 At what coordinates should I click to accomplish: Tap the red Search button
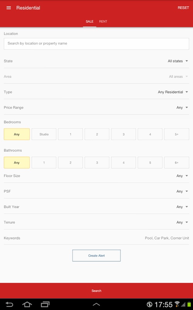point(96,291)
